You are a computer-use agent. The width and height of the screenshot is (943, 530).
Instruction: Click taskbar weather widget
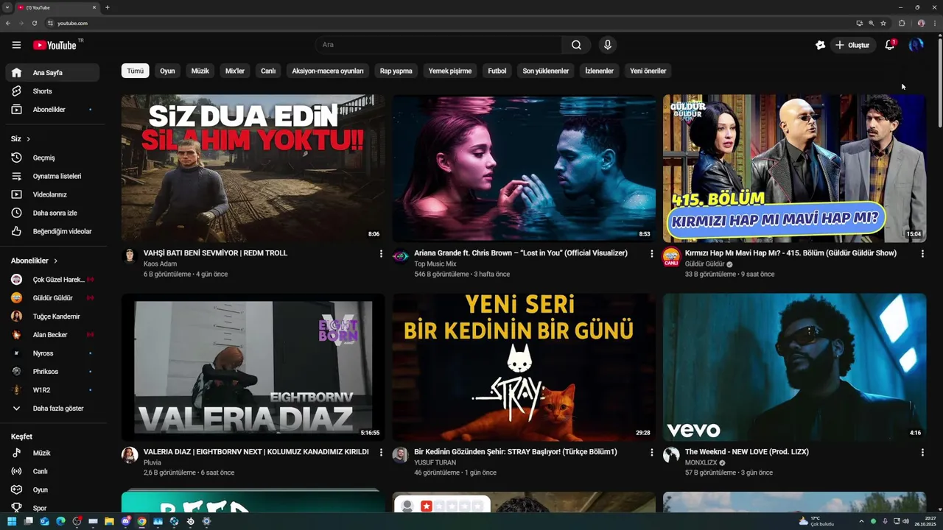click(x=816, y=521)
